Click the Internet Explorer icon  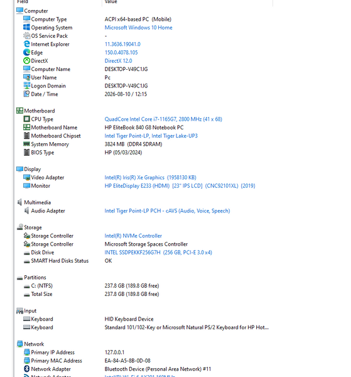(26, 44)
